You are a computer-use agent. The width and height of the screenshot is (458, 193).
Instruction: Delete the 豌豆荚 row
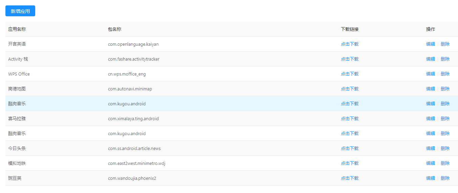click(445, 178)
